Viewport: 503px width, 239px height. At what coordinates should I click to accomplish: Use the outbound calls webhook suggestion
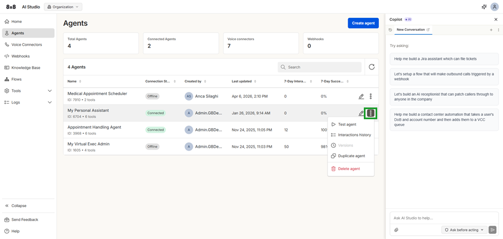444,77
